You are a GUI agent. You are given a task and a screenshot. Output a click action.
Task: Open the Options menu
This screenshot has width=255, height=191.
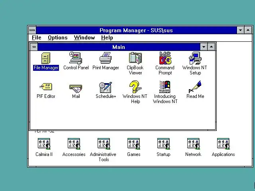point(57,38)
